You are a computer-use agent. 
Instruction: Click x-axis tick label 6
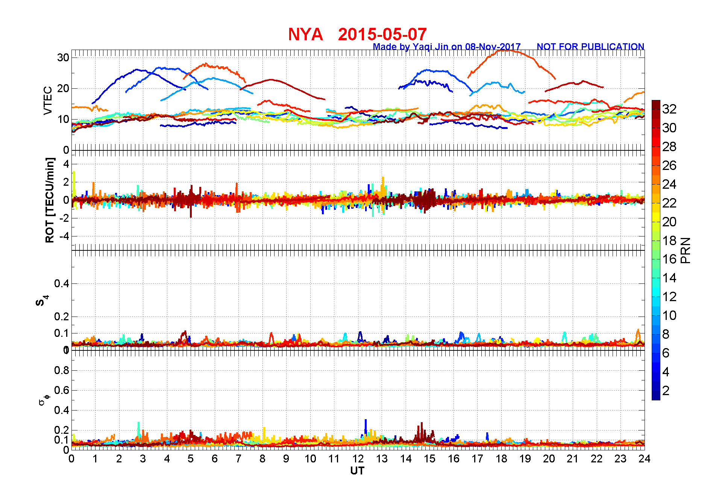coord(215,459)
